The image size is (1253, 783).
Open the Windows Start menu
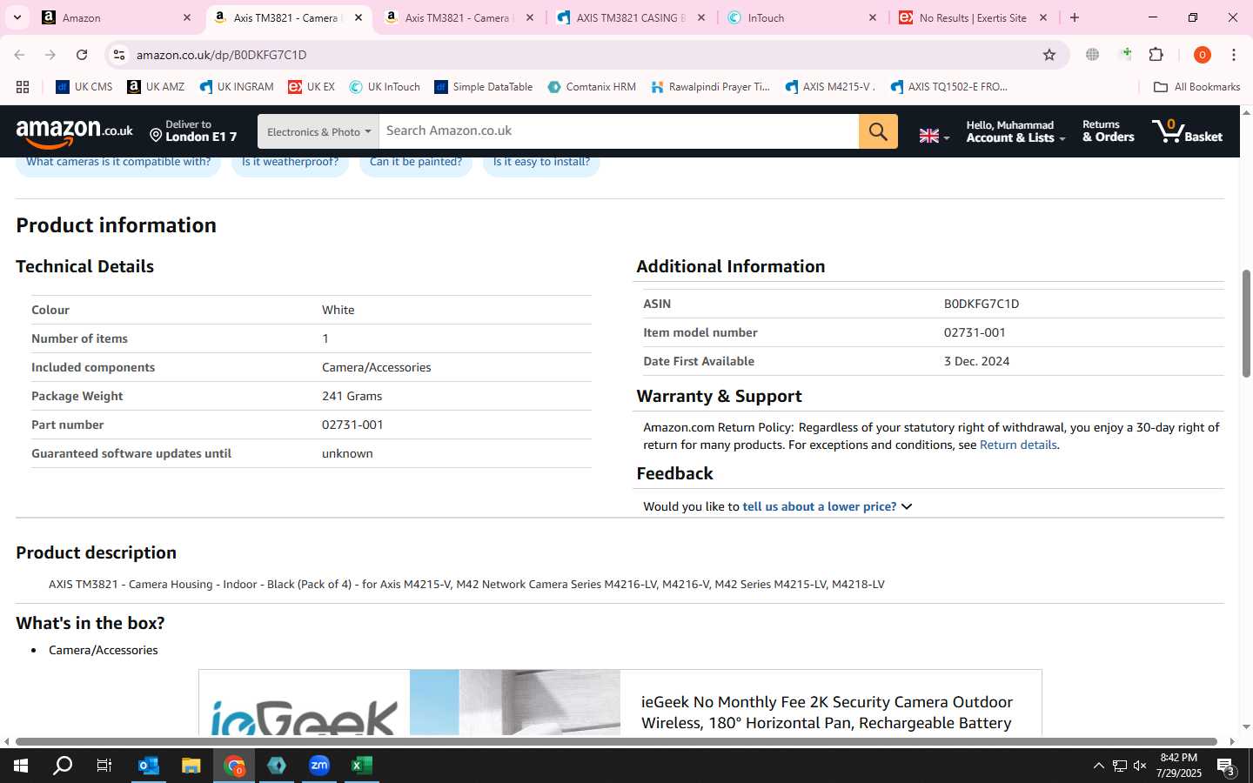21,766
